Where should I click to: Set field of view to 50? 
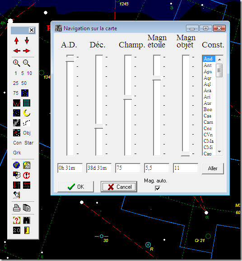[24, 83]
